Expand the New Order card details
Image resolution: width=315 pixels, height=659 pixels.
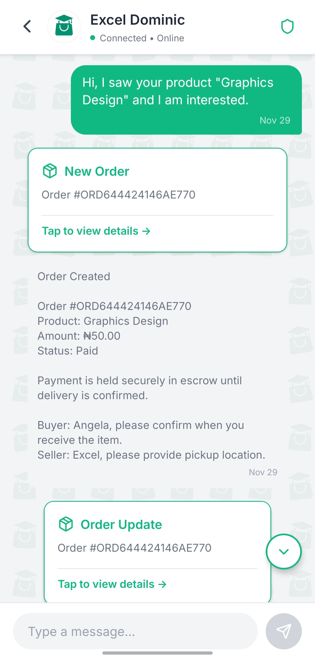[96, 231]
